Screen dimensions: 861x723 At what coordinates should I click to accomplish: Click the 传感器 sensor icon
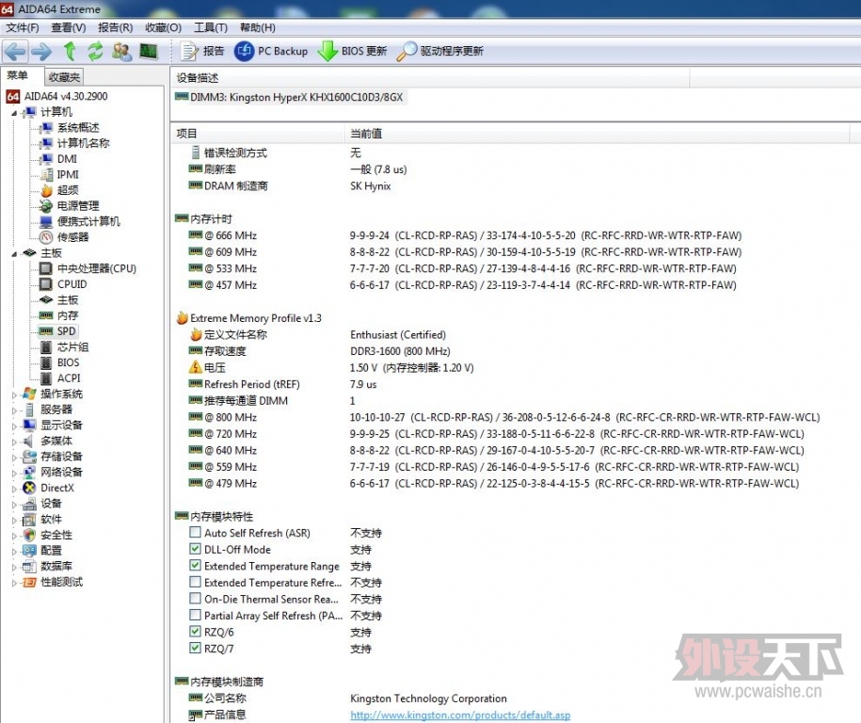click(x=47, y=237)
